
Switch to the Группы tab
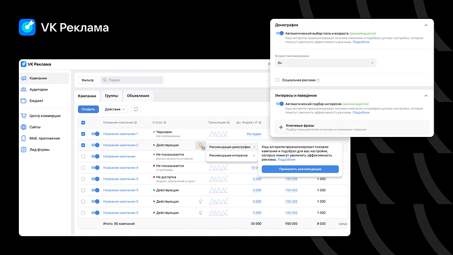coord(111,96)
